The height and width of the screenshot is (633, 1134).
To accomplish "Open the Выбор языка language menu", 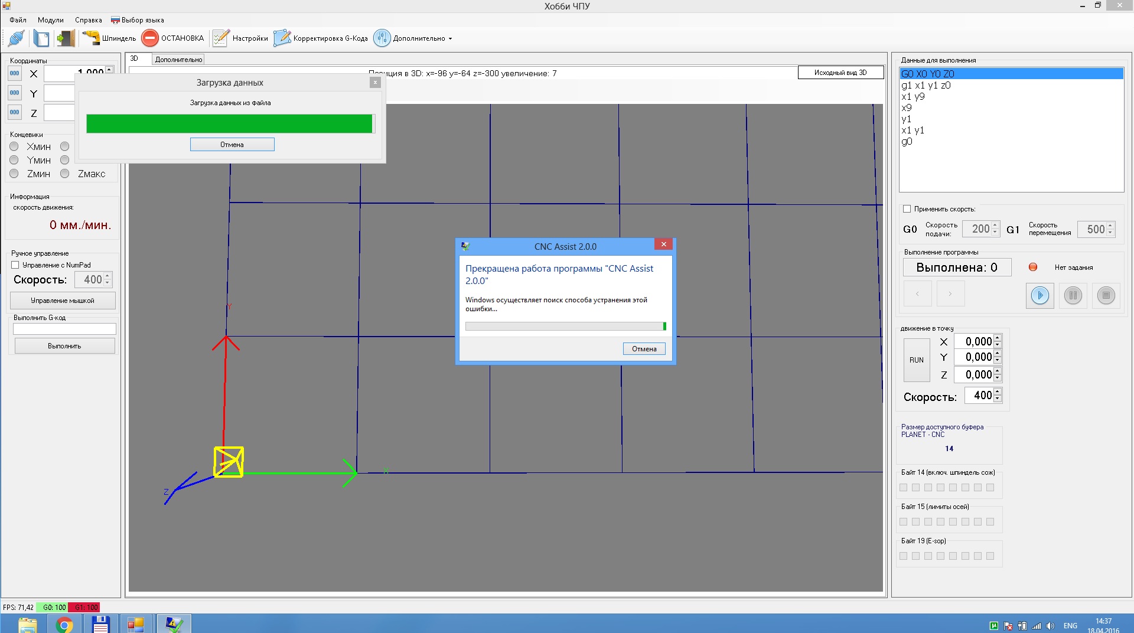I will 138,20.
